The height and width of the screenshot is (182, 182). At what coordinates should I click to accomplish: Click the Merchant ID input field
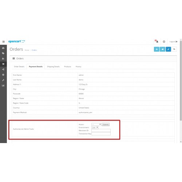point(101,131)
